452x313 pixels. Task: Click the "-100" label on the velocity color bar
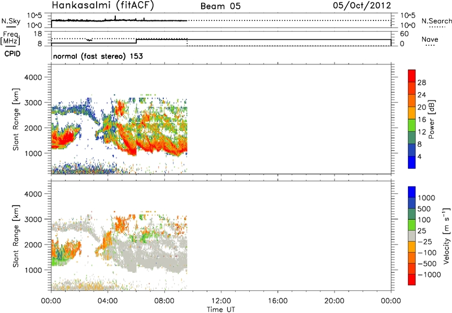coord(427,253)
